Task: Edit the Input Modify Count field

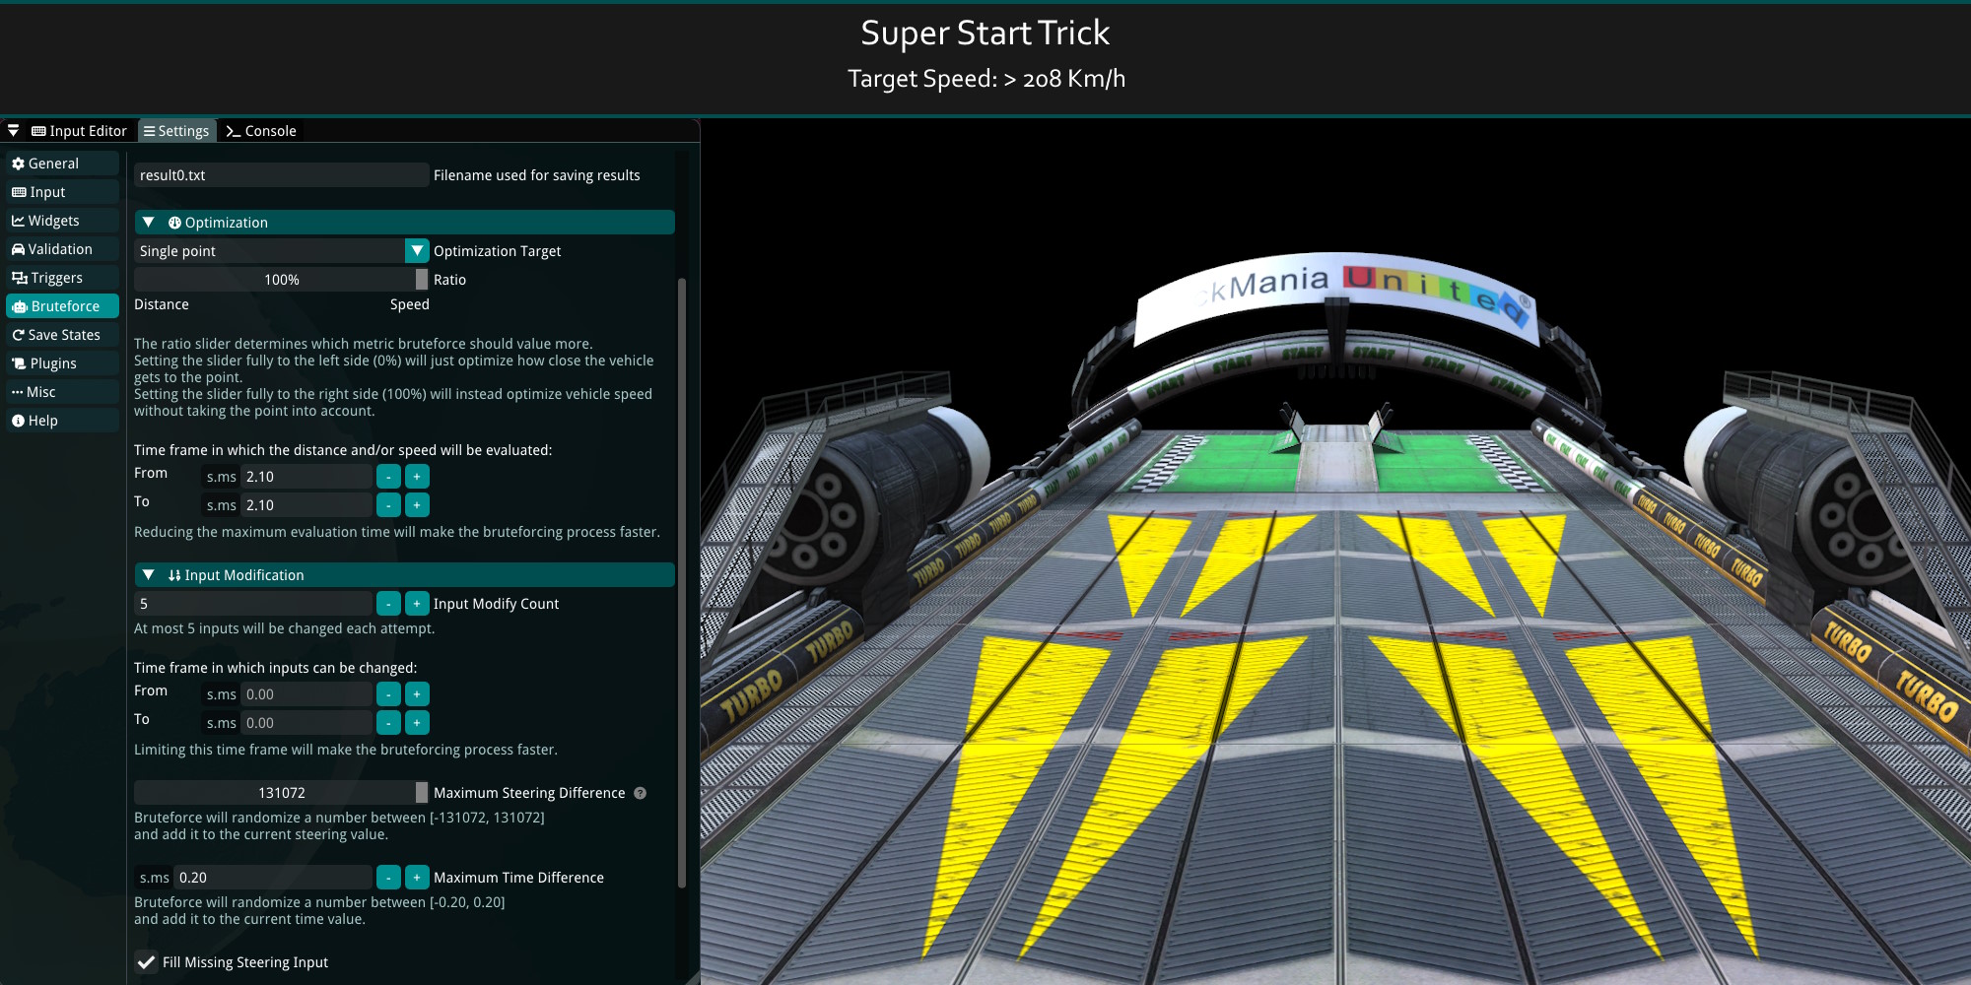Action: point(253,604)
